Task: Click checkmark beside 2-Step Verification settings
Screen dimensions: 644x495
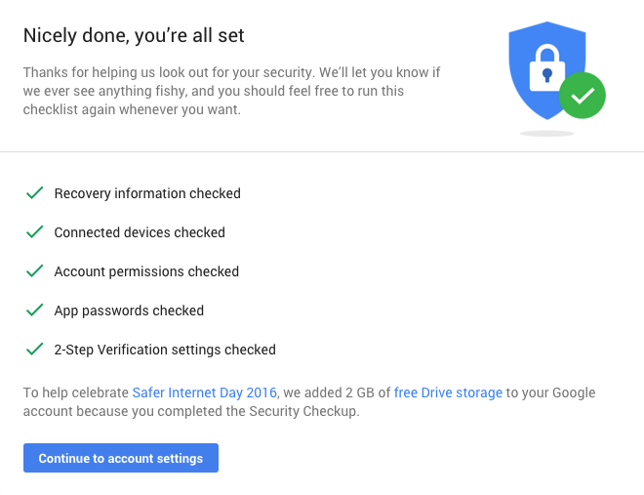Action: click(35, 350)
